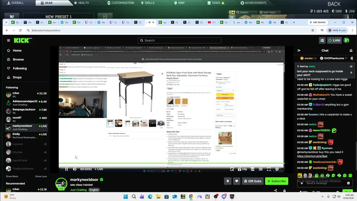
Task: Open the Windows Start menu
Action: click(x=125, y=197)
